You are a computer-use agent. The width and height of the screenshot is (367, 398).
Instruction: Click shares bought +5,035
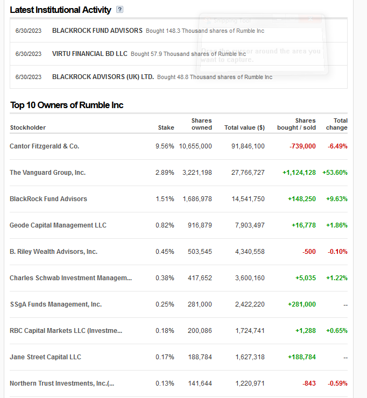pos(306,278)
